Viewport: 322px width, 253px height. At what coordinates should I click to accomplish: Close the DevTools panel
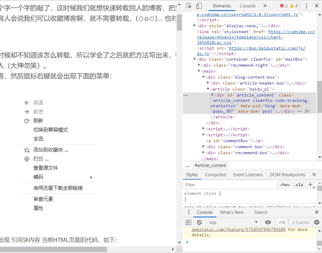[317, 6]
